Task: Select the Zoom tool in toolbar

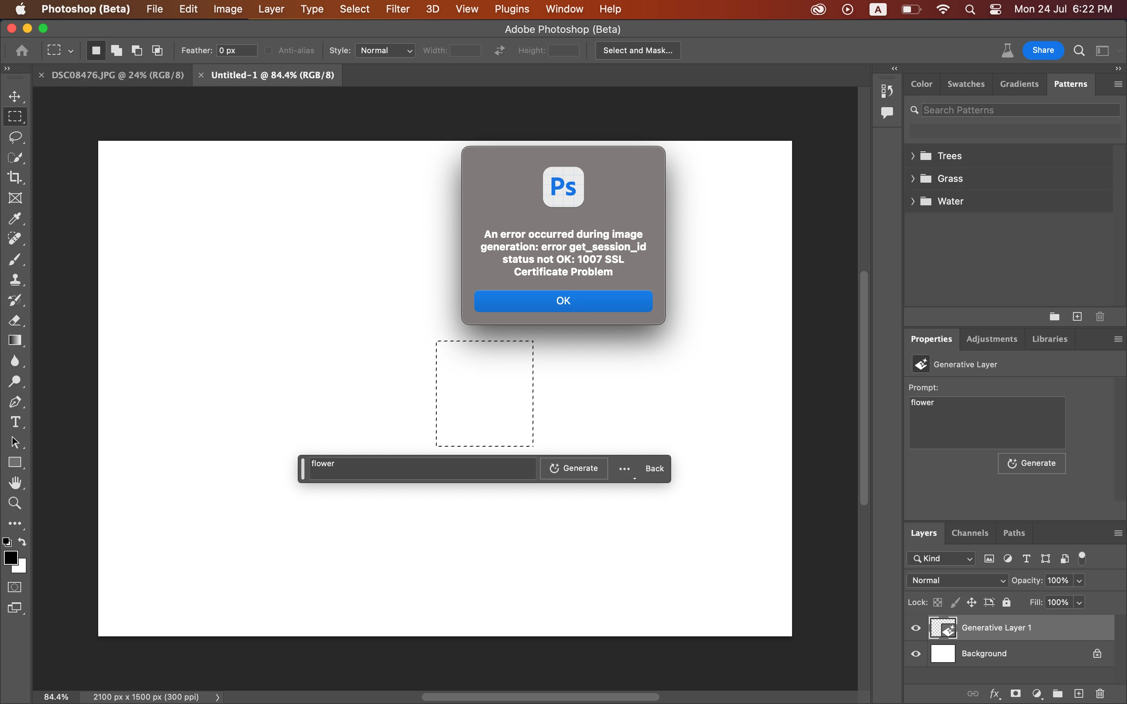Action: pyautogui.click(x=15, y=503)
